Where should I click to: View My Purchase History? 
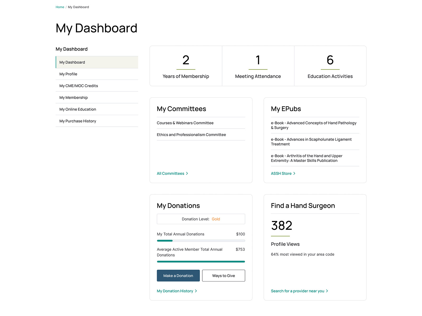coord(78,121)
